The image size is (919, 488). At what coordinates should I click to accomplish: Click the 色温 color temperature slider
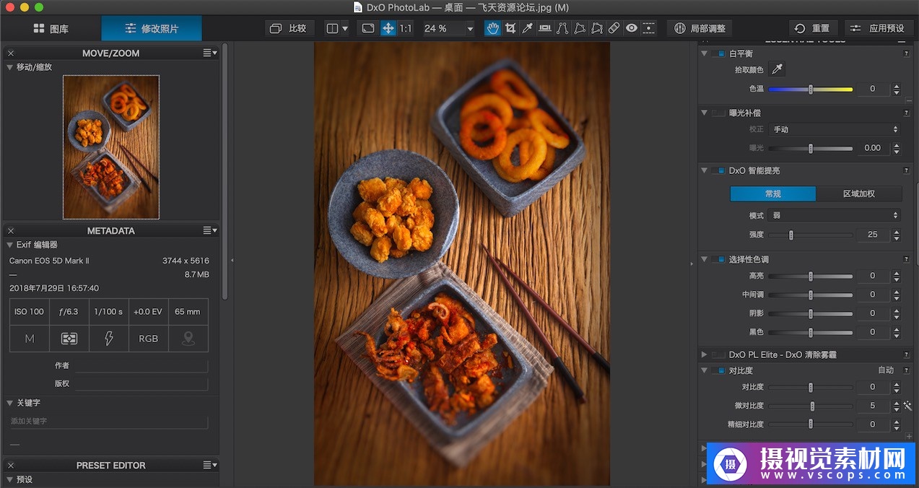tap(810, 89)
